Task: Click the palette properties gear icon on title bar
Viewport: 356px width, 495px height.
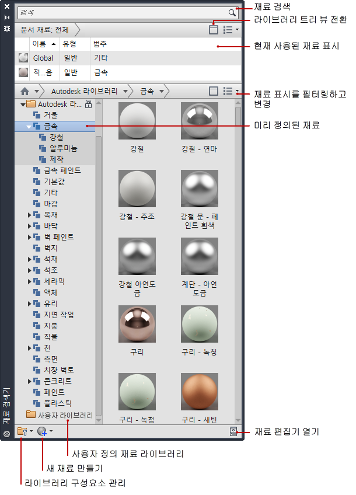Action: click(x=6, y=29)
